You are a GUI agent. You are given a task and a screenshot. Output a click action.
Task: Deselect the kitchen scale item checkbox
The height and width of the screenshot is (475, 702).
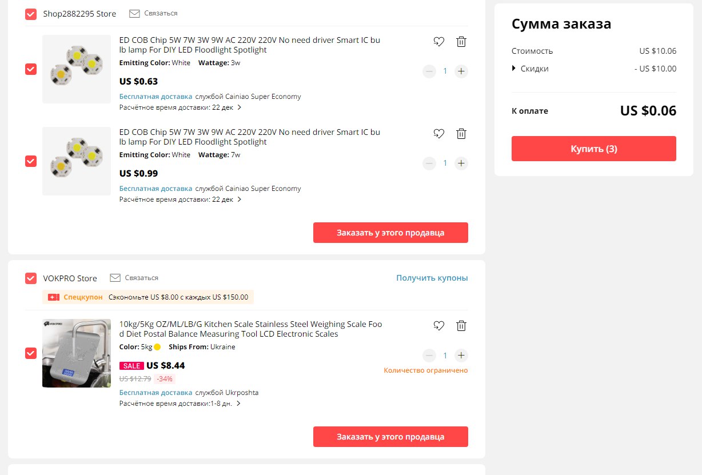[31, 353]
